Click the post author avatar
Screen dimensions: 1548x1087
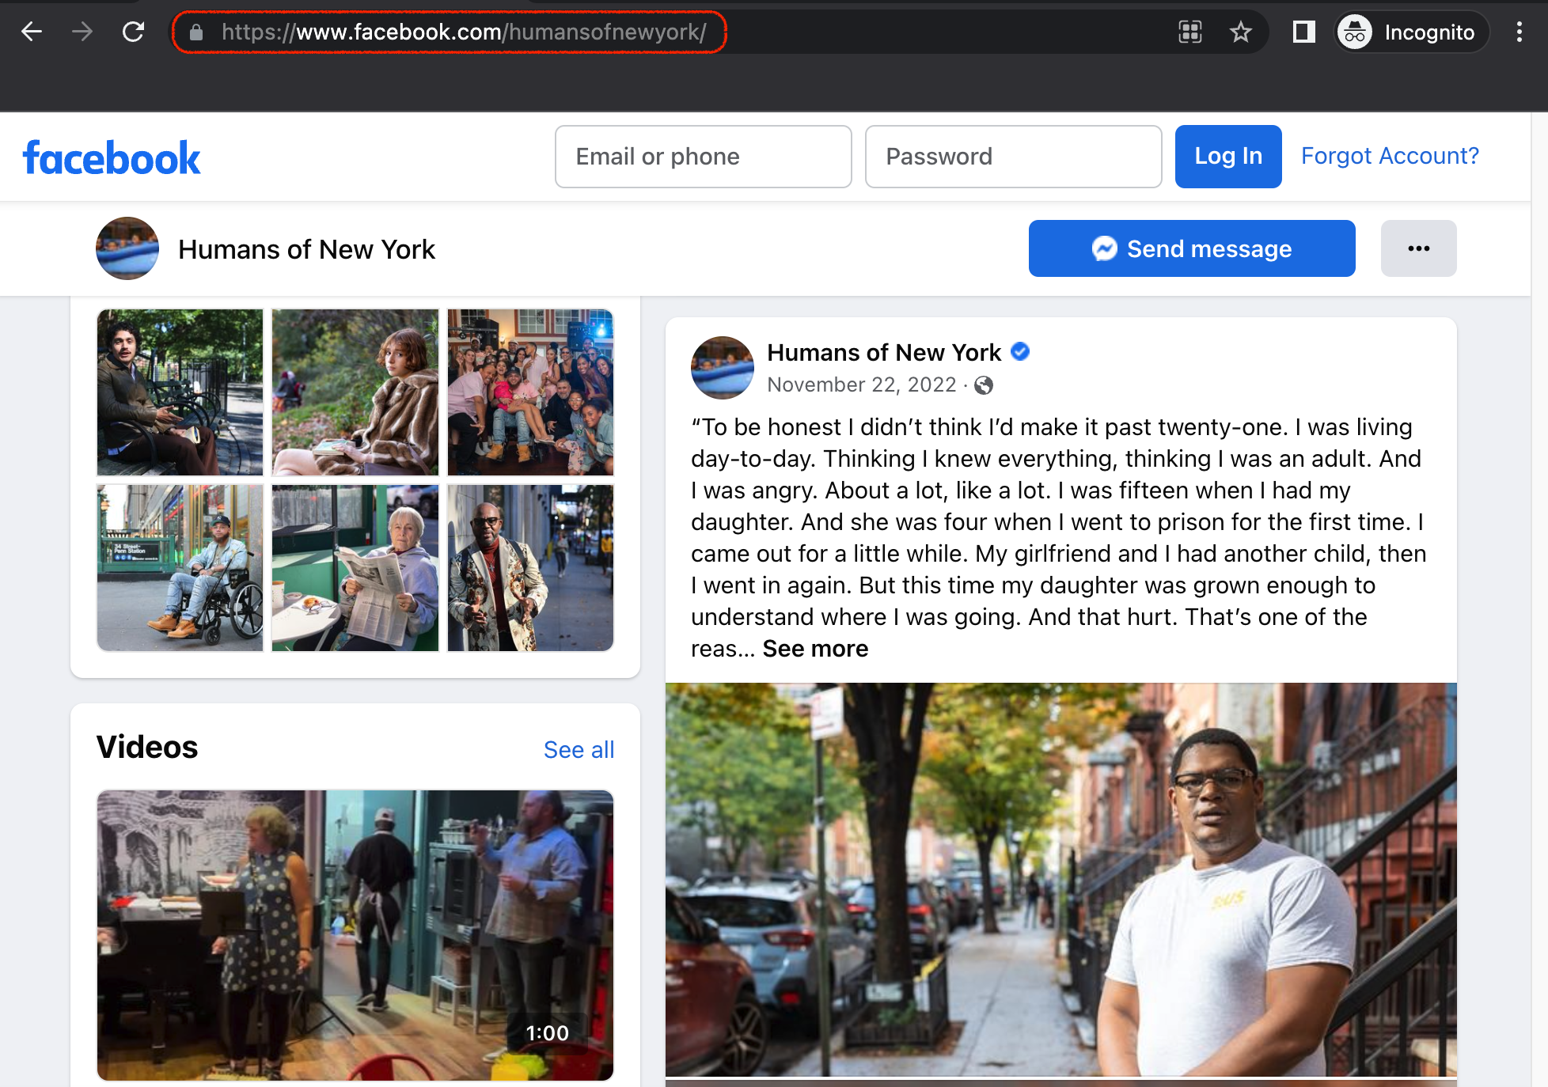(723, 368)
